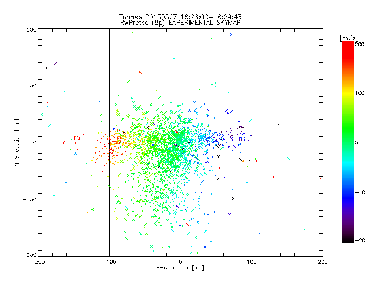Select the 200 tick on E-W axis
Viewport: 380px width, 285px height.
pos(323,262)
